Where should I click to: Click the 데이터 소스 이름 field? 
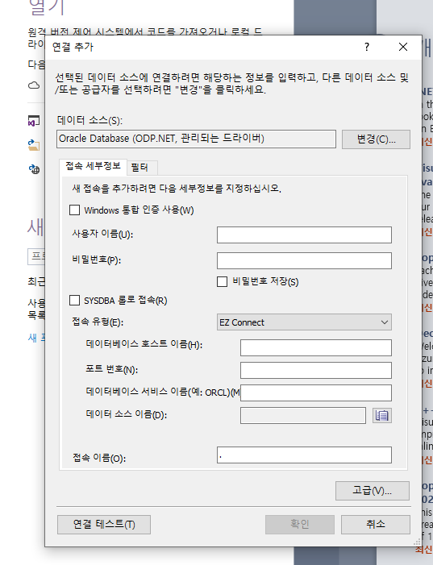click(x=303, y=415)
